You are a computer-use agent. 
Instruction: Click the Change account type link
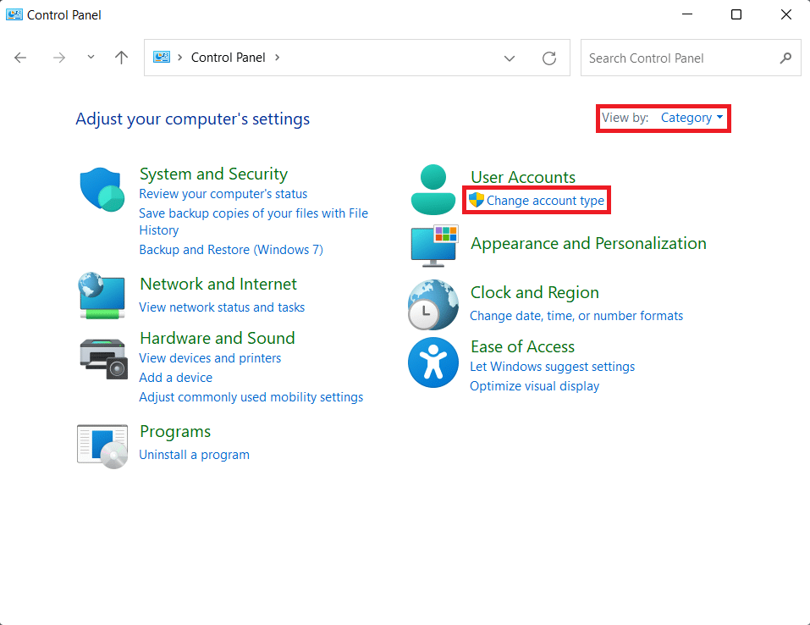pos(545,201)
